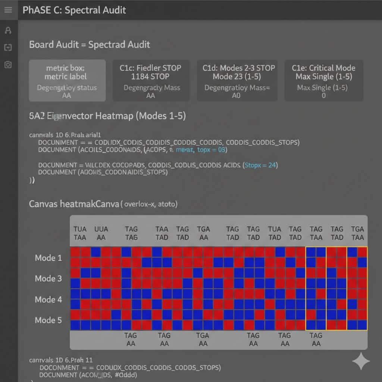The height and width of the screenshot is (382, 382).
Task: Click the blue "Stopx = 24" text
Action: point(261,165)
